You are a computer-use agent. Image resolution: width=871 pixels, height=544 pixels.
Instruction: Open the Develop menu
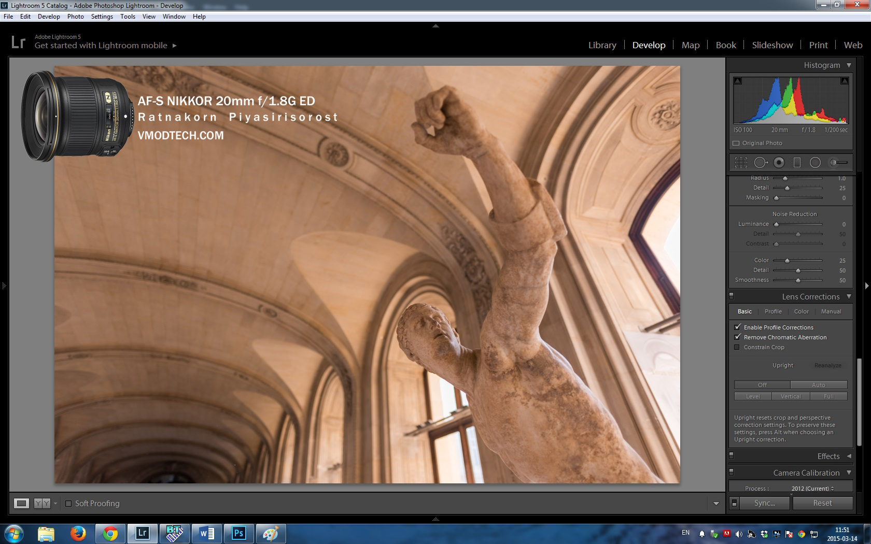(x=49, y=17)
